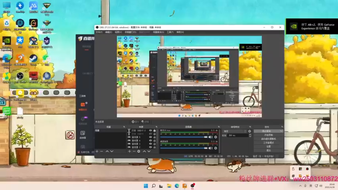Expand the streaming button dropdown arrow in Controls
This screenshot has width=338, height=190.
pyautogui.click(x=281, y=131)
